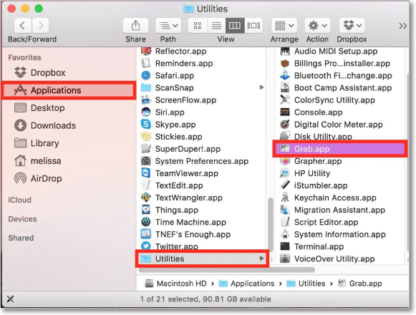The image size is (416, 315).
Task: Open the melissa home folder
Action: (x=38, y=160)
